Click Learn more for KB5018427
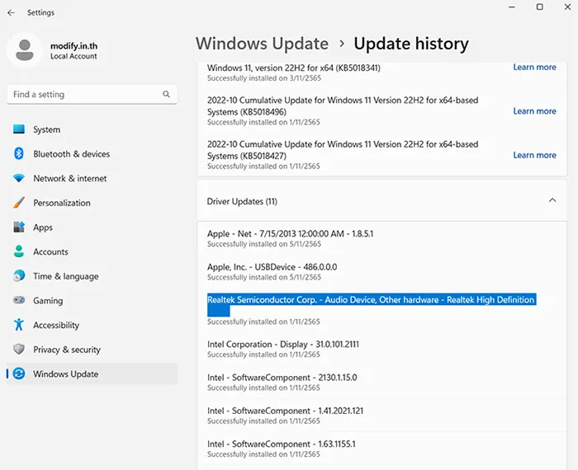578x470 pixels. [x=534, y=155]
